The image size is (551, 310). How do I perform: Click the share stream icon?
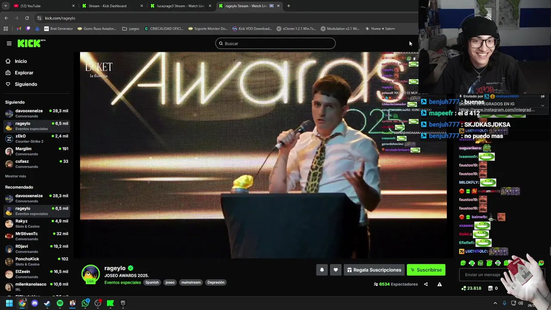[426, 284]
